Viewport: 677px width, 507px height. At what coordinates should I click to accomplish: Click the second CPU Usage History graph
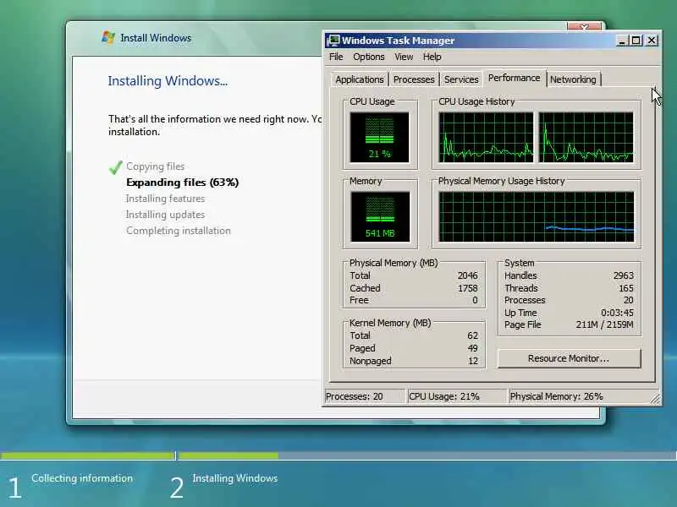tap(586, 137)
